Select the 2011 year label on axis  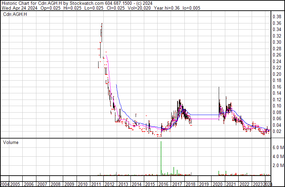96,184
